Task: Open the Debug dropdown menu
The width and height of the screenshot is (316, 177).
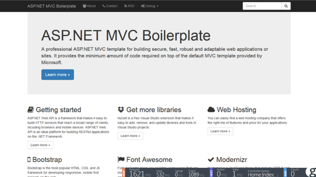Action: point(150,6)
